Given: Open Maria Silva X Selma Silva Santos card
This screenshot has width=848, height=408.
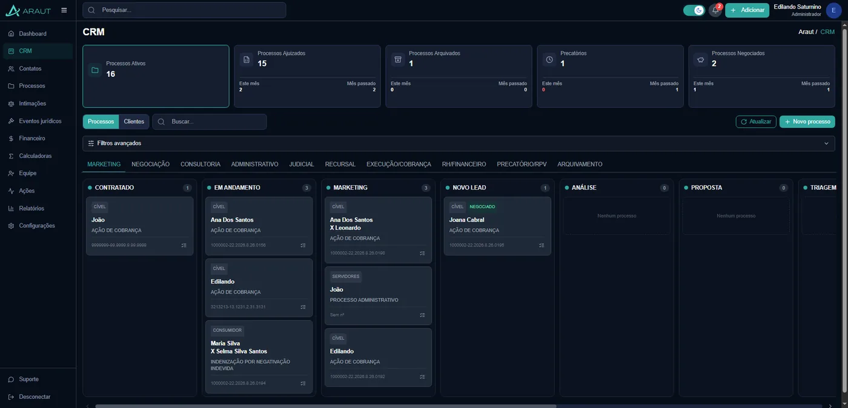Looking at the screenshot, I should [x=259, y=357].
